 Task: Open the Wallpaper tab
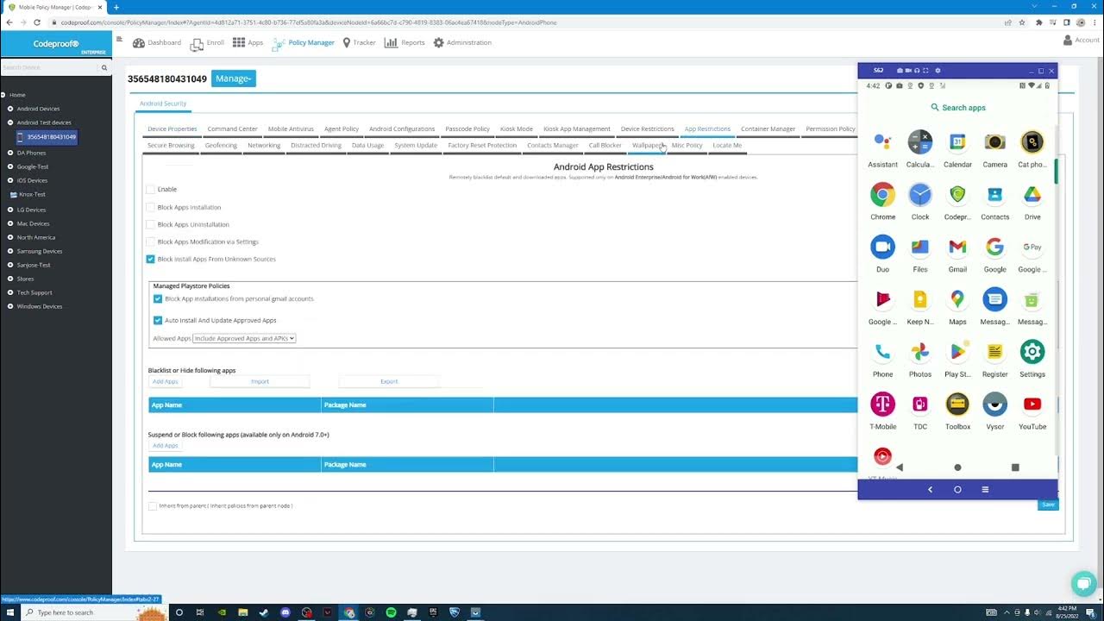pyautogui.click(x=647, y=145)
